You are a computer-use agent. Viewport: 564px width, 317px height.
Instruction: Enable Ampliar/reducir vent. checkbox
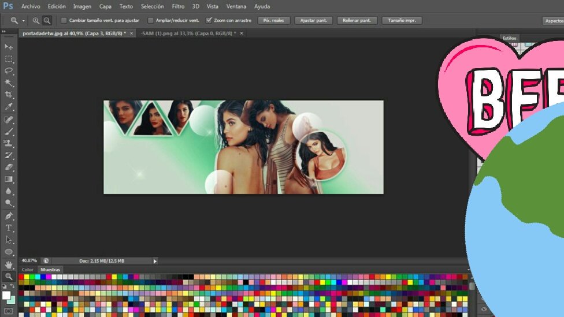151,20
